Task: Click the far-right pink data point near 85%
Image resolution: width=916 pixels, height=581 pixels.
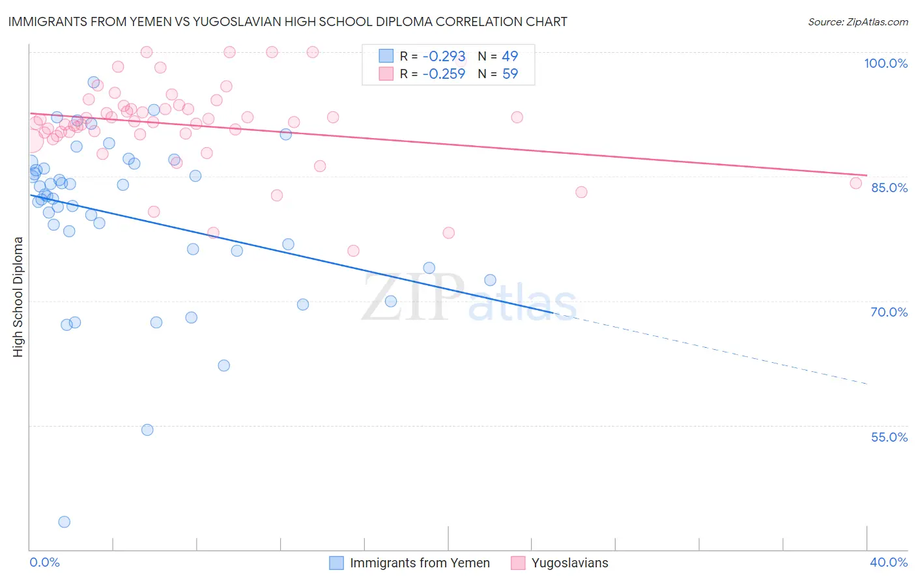Action: [856, 183]
